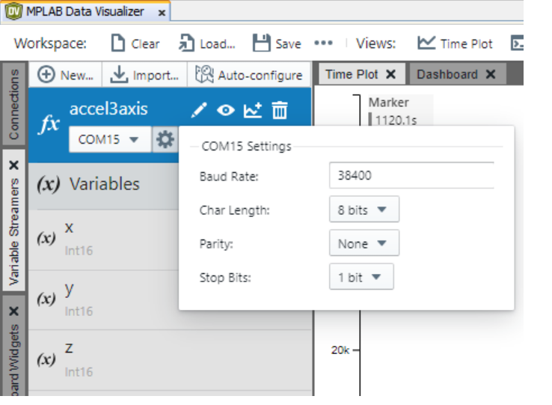Screen dimensions: 552x405
Task: Click the Variables section header
Action: coord(103,184)
